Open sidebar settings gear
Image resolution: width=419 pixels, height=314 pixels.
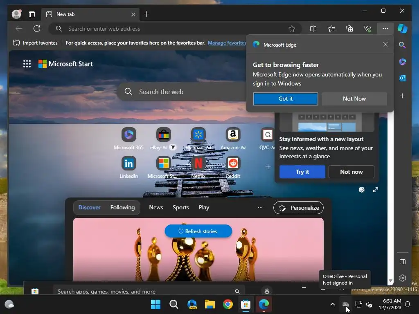403,278
